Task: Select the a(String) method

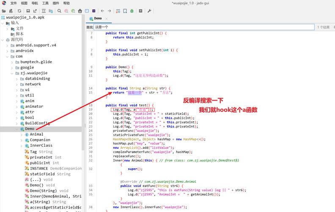Action: 48,202
